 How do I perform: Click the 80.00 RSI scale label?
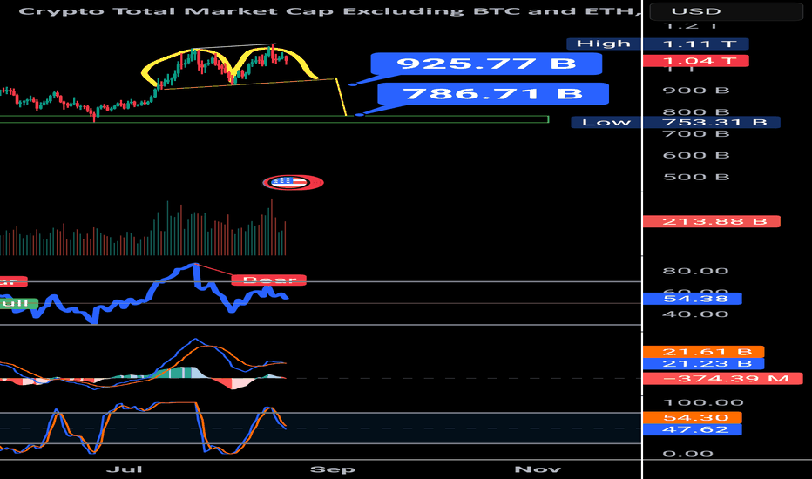tap(695, 272)
